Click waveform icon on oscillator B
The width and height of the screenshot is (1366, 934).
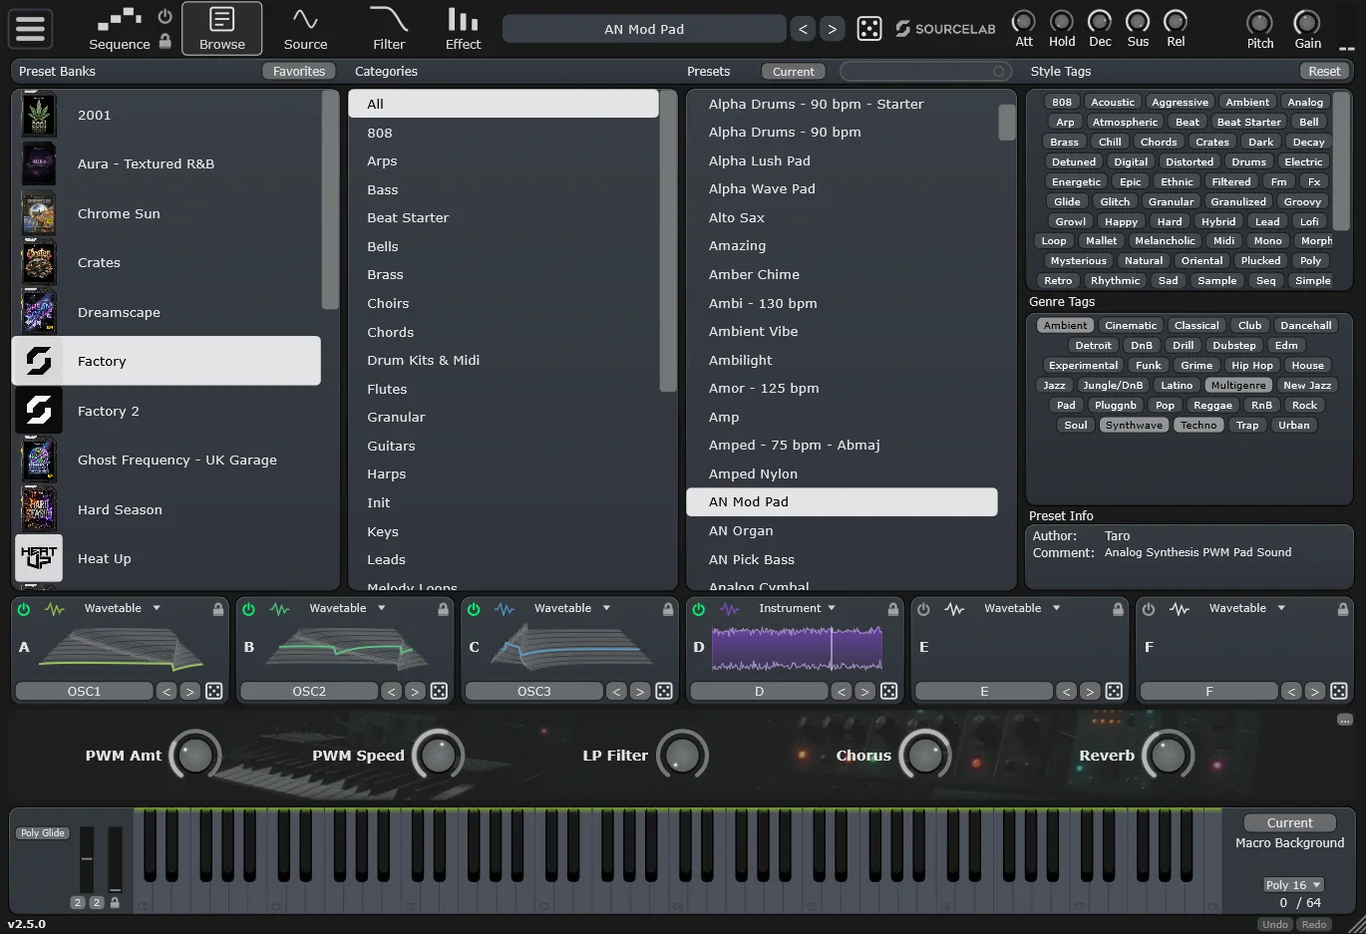279,609
